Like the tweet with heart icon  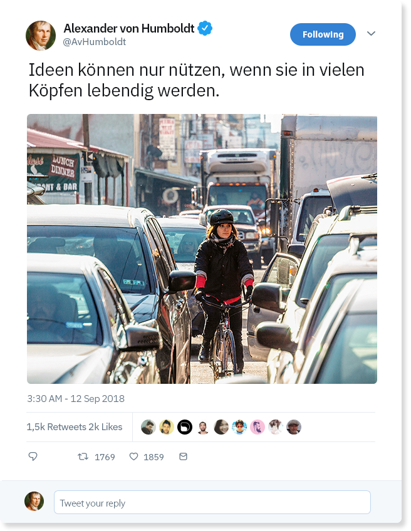(x=134, y=456)
